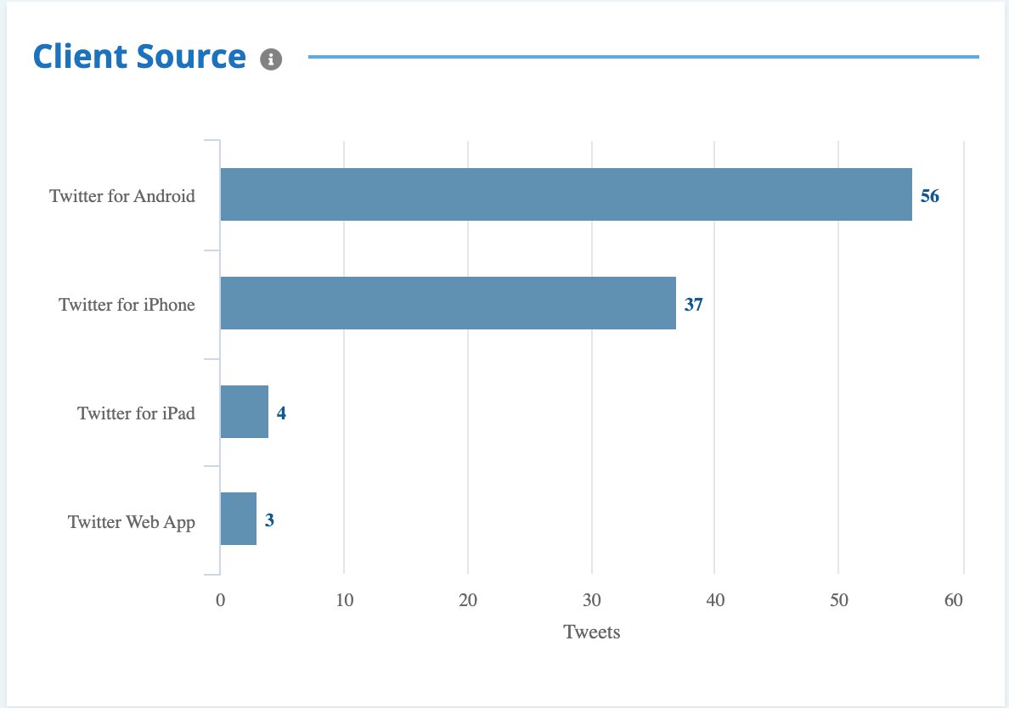Click the value label 56
1009x708 pixels.
pos(930,196)
